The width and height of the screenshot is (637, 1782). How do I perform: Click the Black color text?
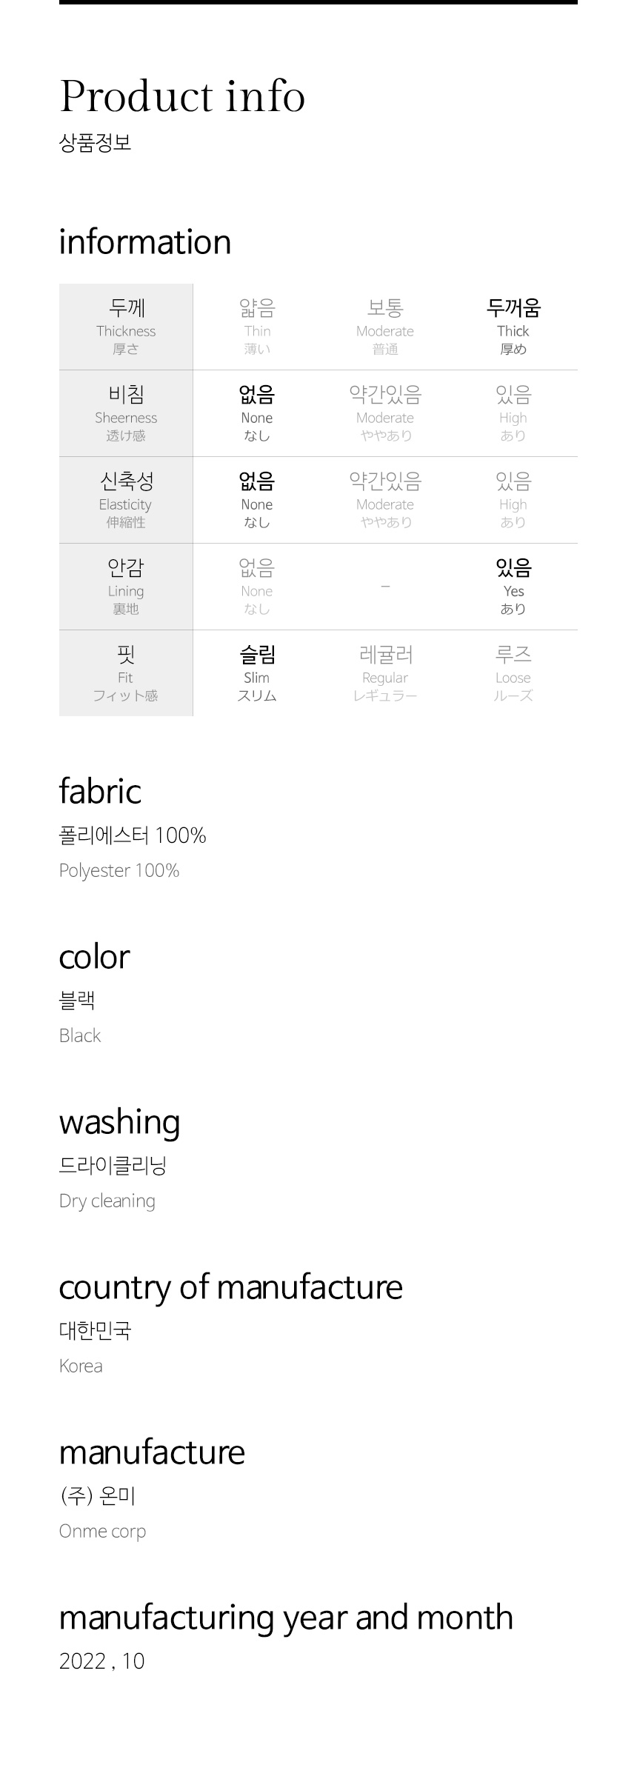pos(80,1035)
